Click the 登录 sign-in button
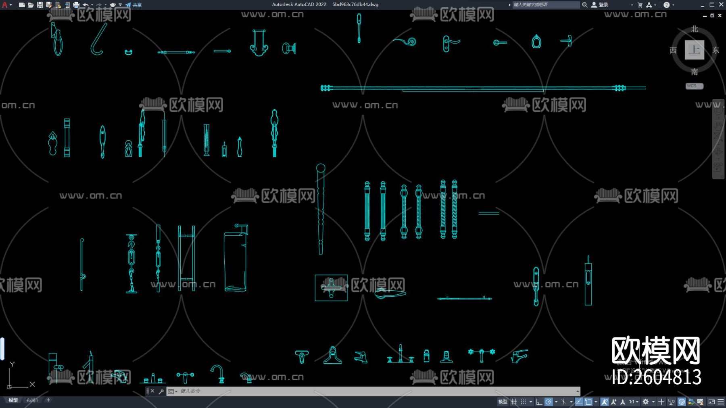The height and width of the screenshot is (408, 726). [600, 5]
